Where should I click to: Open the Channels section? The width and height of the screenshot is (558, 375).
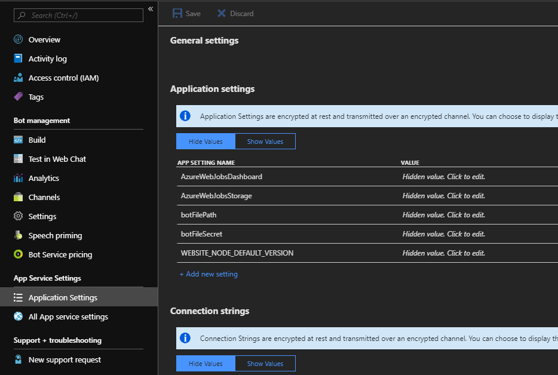(44, 197)
